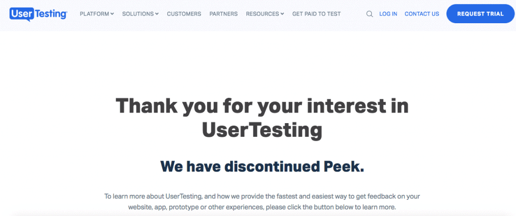Expand the Platform dropdown chevron
Screen dimensions: 516x216
click(112, 14)
